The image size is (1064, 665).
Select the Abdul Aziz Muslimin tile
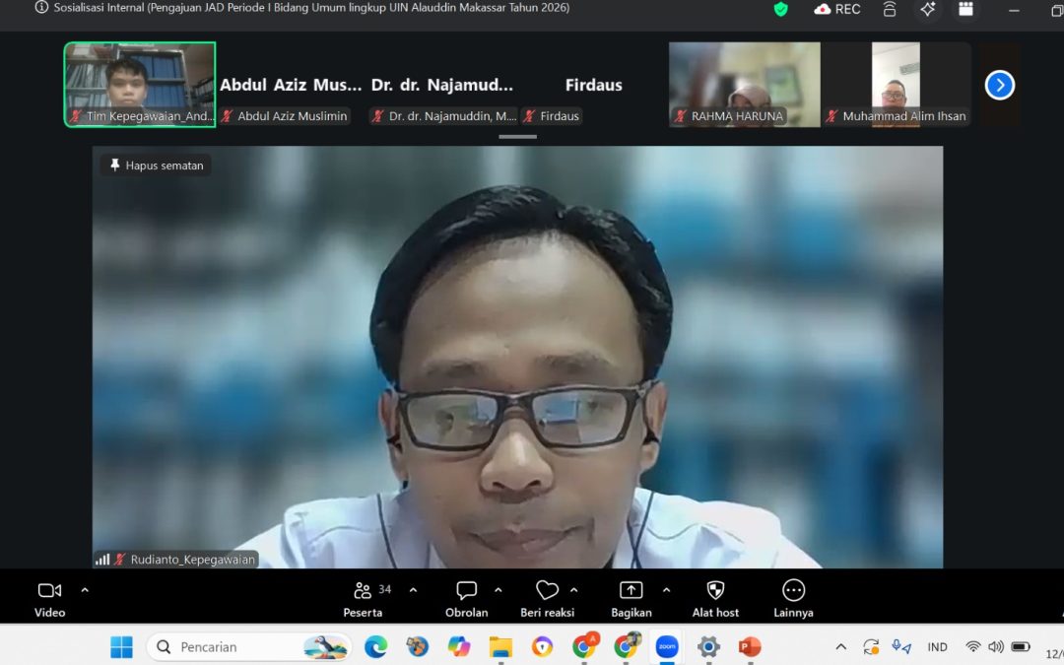(x=291, y=84)
